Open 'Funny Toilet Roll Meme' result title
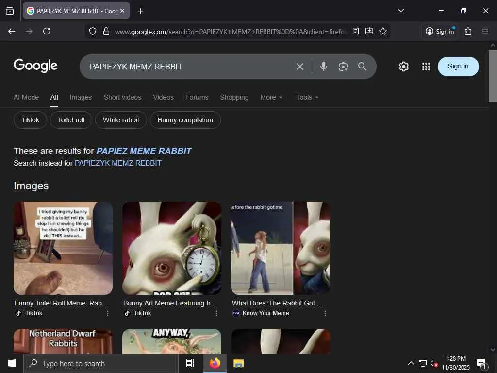The width and height of the screenshot is (497, 373). point(62,303)
